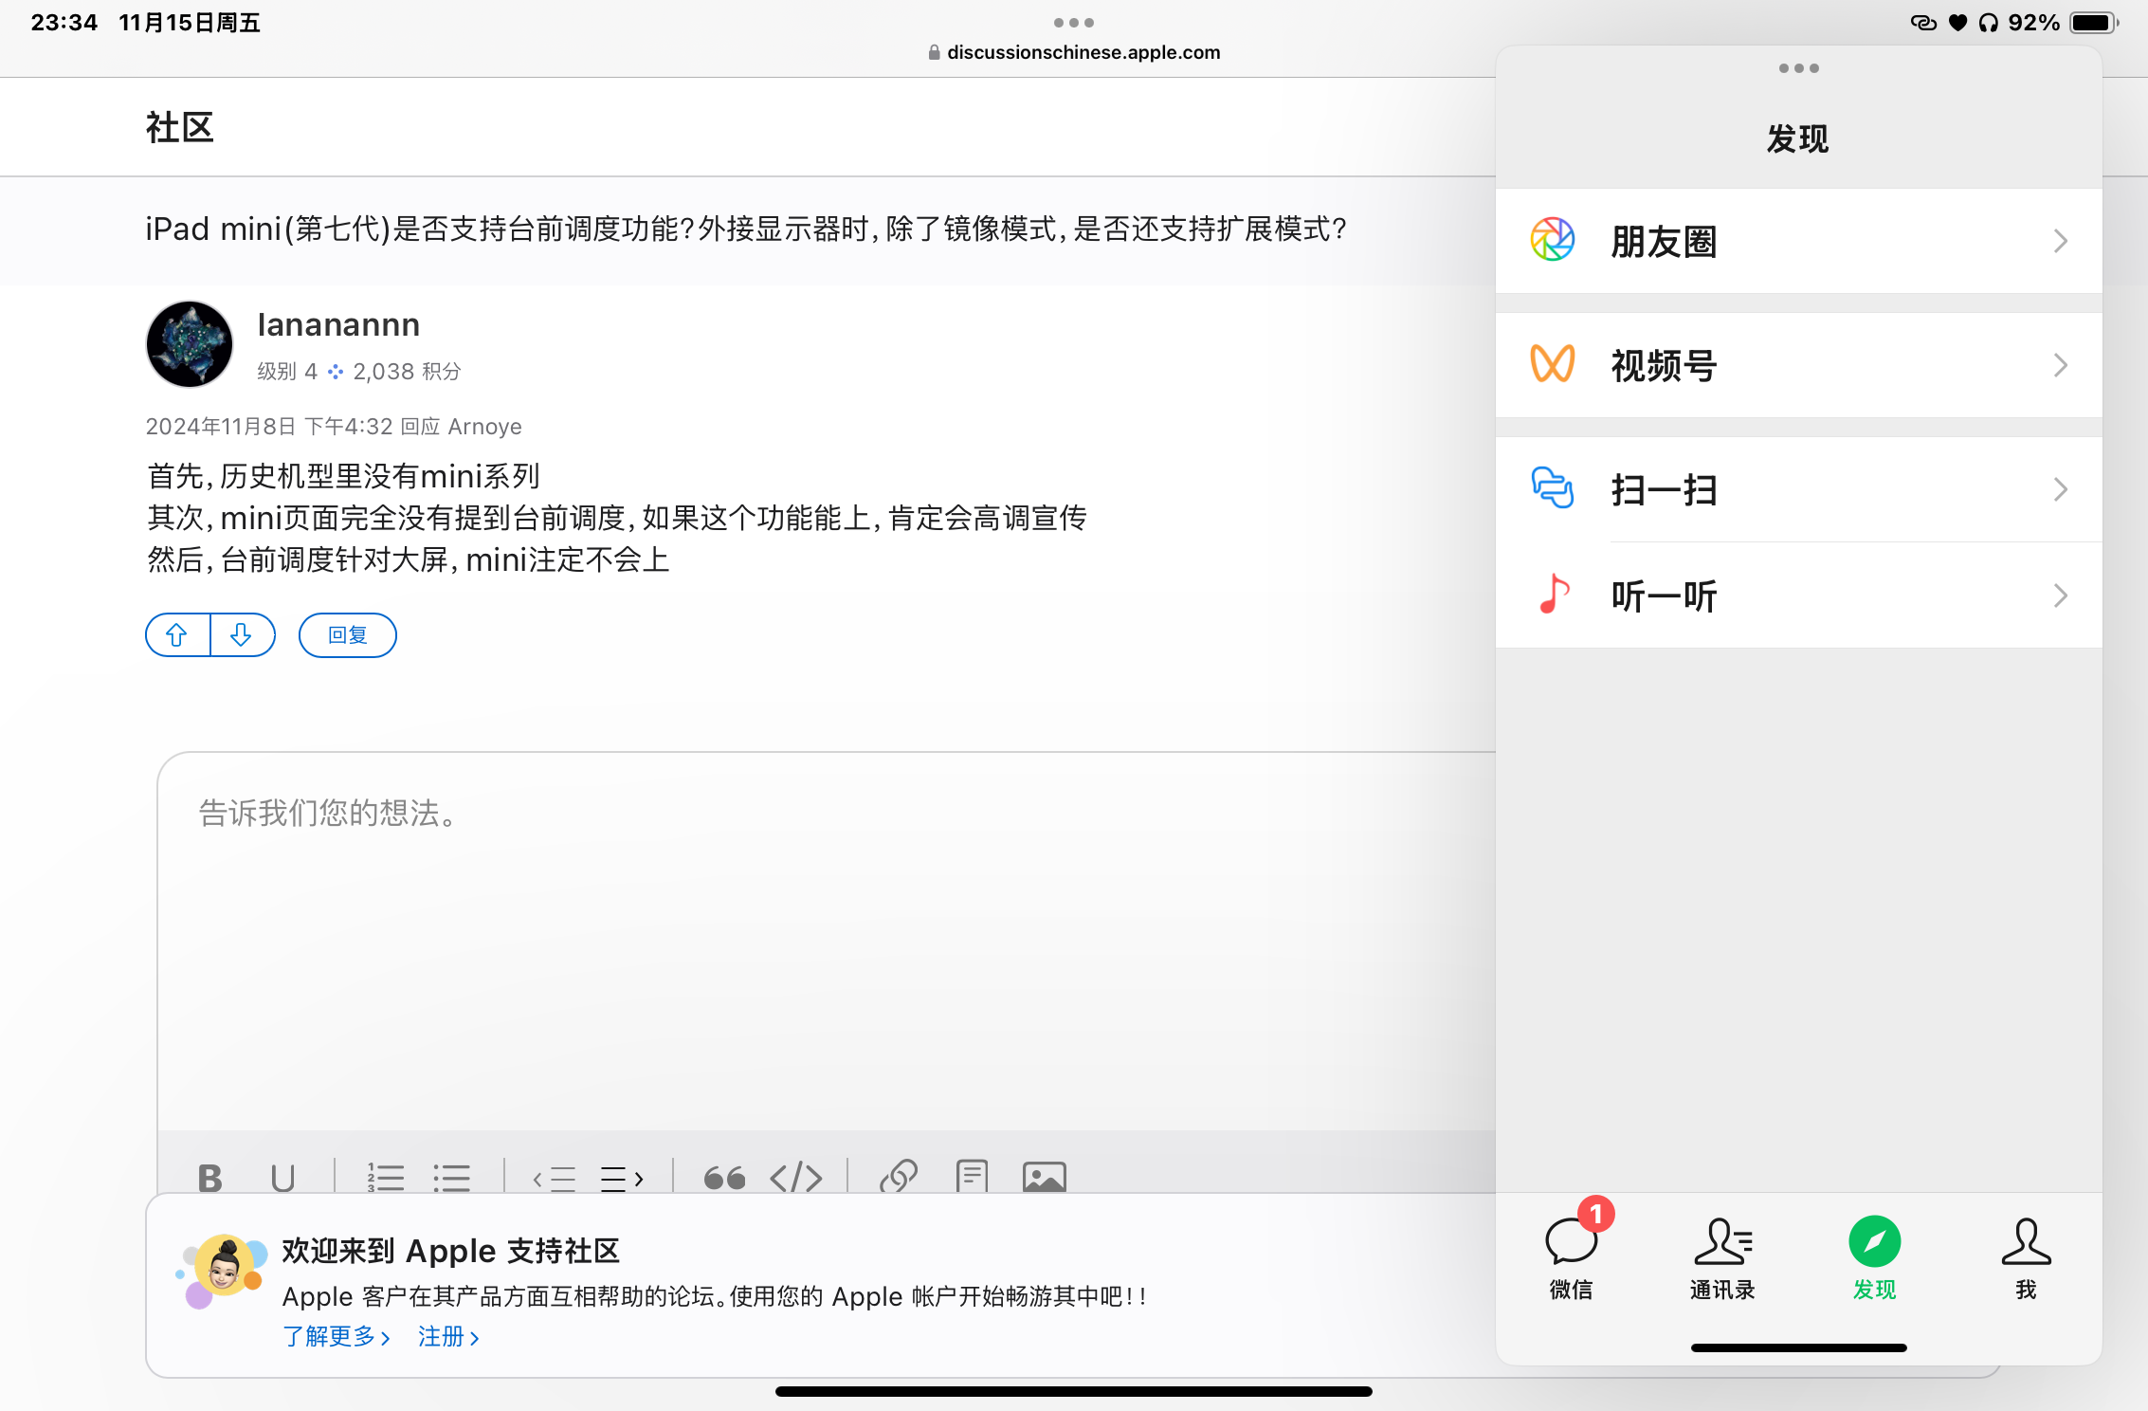Insert a numbered list

[x=386, y=1178]
